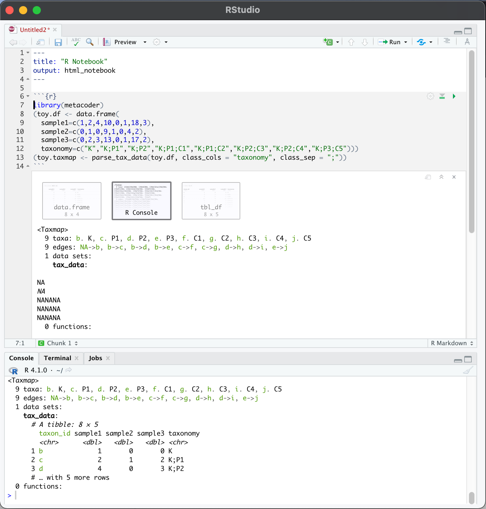Run spell check ABC icon
This screenshot has width=486, height=509.
76,42
